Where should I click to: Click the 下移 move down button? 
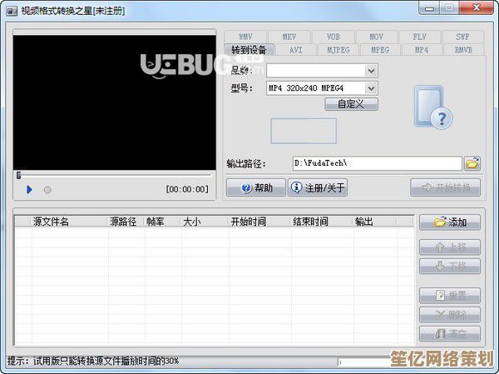pyautogui.click(x=450, y=267)
